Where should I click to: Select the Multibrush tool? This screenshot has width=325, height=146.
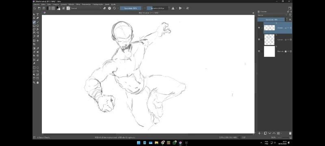37,36
